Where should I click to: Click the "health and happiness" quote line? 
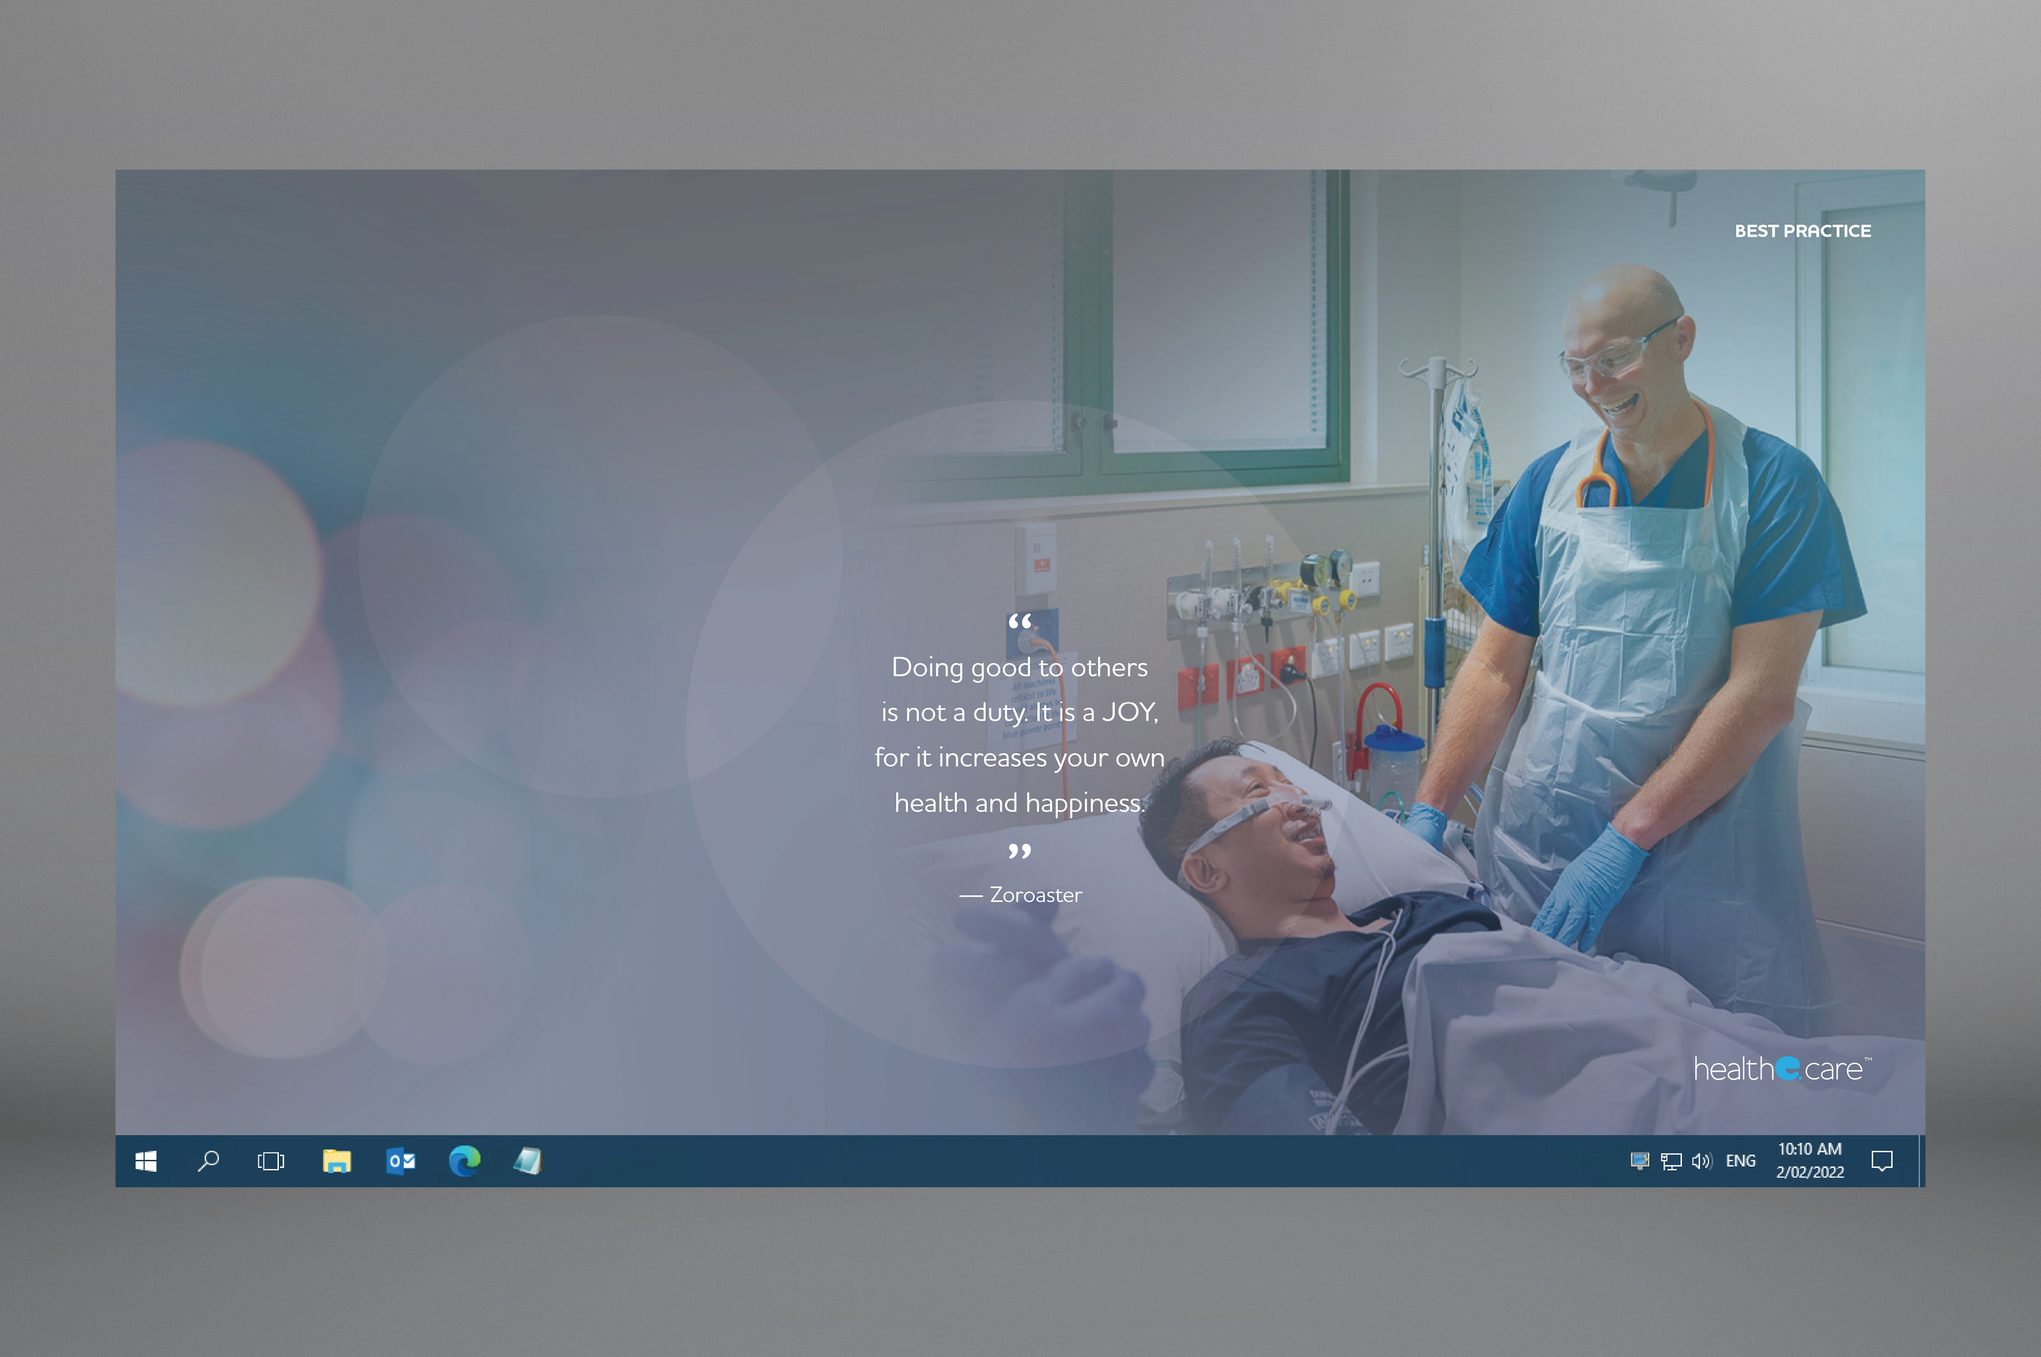click(1020, 803)
